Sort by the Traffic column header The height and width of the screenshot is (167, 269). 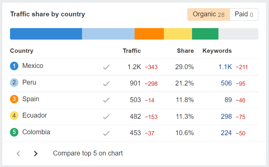(132, 51)
